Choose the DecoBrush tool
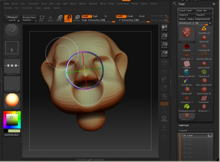220x162 pixels. coord(187,82)
